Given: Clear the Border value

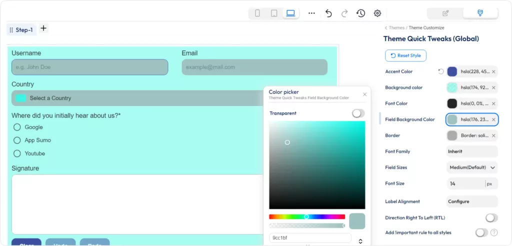Looking at the screenshot, I should click(493, 135).
